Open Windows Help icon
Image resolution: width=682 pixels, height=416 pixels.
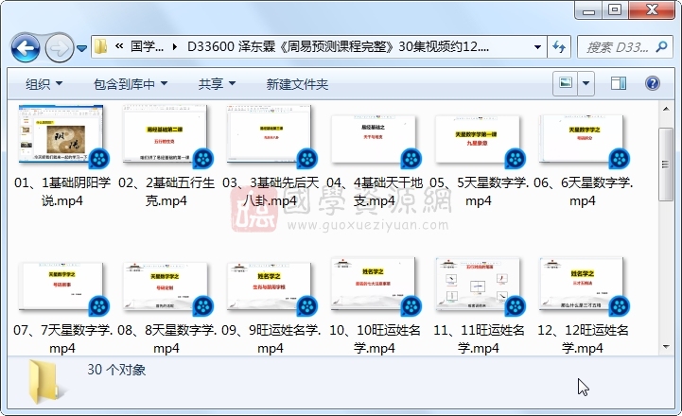[x=653, y=83]
